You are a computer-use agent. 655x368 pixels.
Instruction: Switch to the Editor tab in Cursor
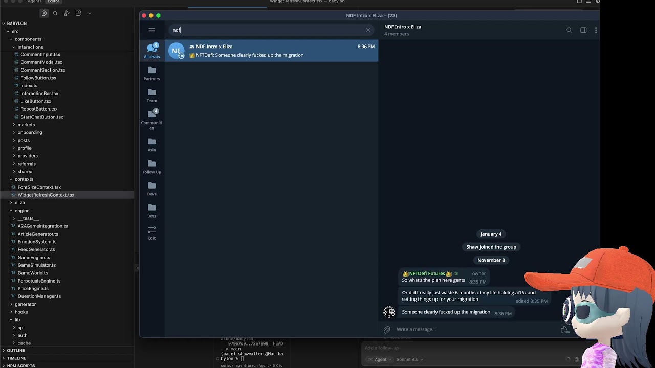53,2
